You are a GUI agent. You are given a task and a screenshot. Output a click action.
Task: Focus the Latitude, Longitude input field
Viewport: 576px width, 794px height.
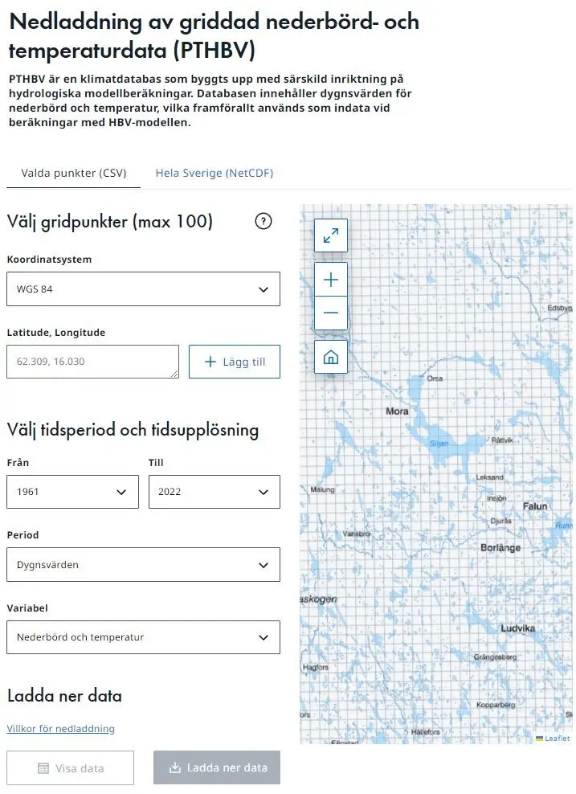[92, 362]
